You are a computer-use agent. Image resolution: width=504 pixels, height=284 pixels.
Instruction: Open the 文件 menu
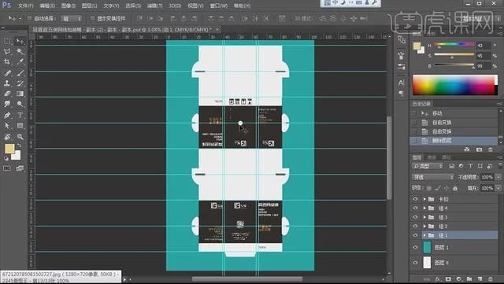coord(26,6)
